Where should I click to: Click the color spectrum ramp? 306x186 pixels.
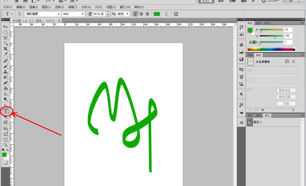coord(271,49)
